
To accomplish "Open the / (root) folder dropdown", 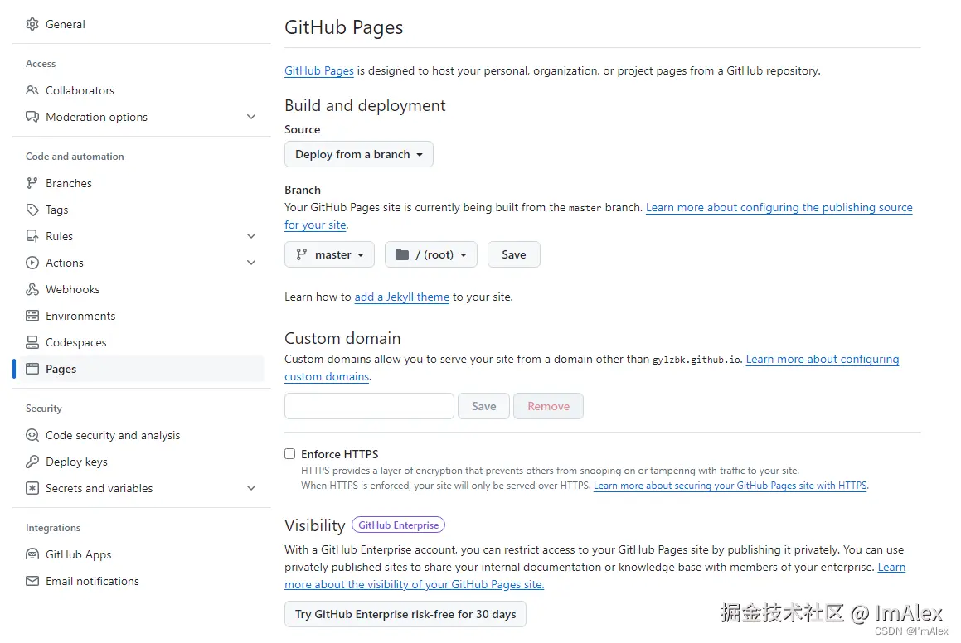I will [430, 254].
